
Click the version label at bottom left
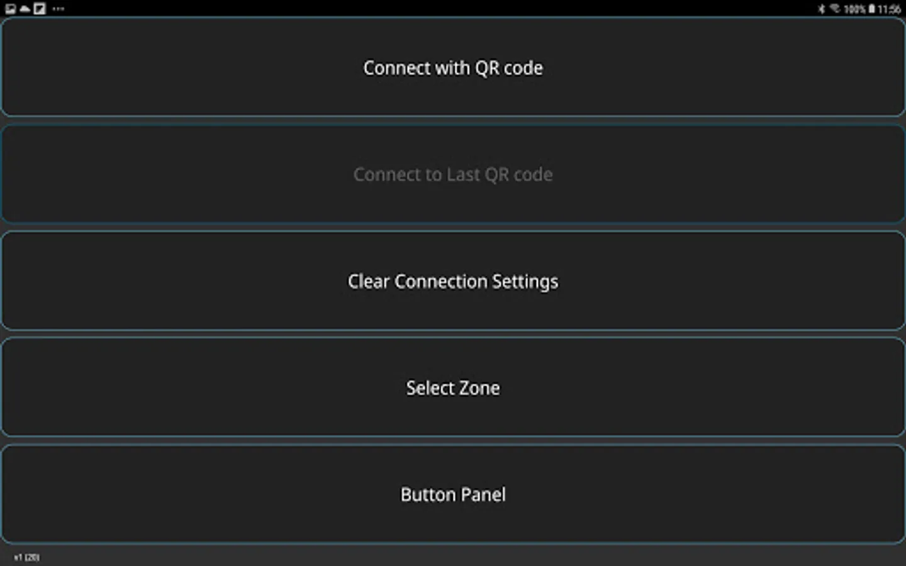(x=26, y=557)
